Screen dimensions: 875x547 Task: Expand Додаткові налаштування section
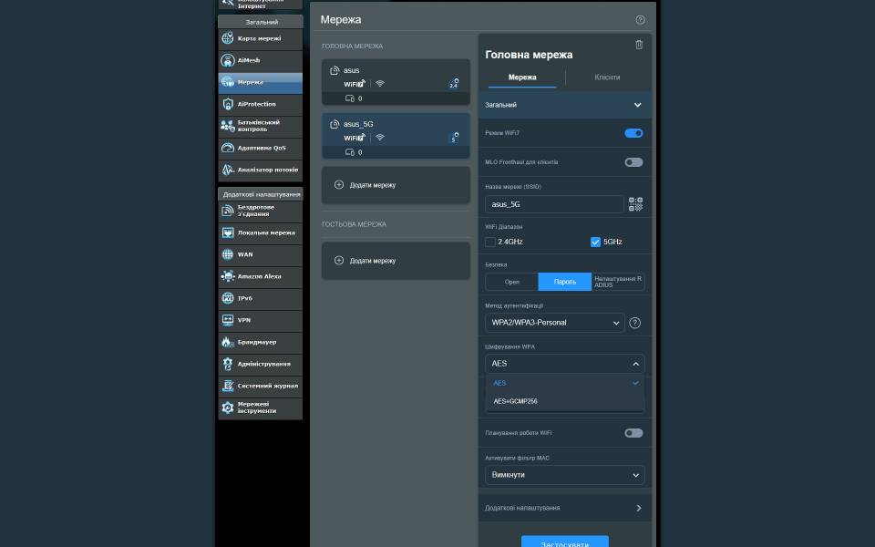pyautogui.click(x=564, y=508)
